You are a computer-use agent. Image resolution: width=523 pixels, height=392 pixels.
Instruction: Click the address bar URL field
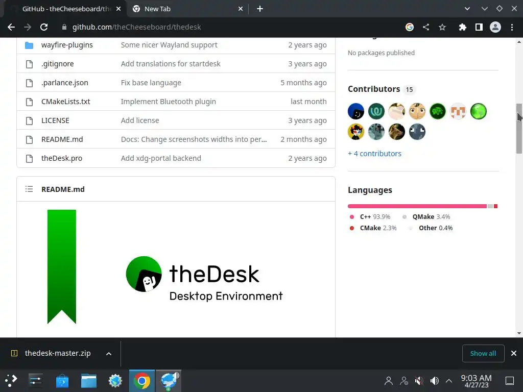[230, 27]
